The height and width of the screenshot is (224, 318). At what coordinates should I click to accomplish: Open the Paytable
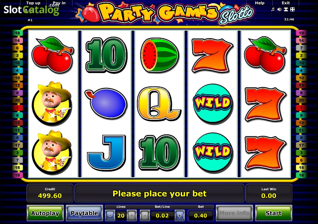click(85, 213)
